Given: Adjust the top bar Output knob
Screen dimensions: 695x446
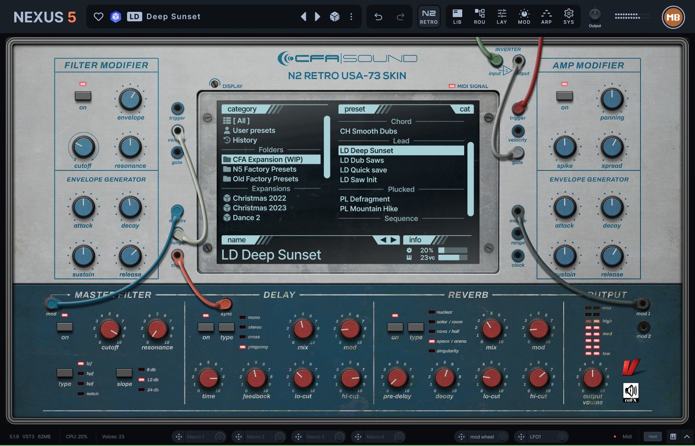Looking at the screenshot, I should point(594,14).
